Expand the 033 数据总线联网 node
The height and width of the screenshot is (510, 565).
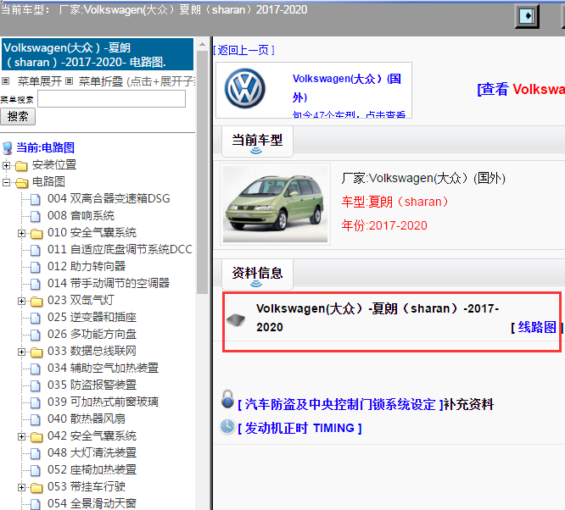pyautogui.click(x=21, y=352)
